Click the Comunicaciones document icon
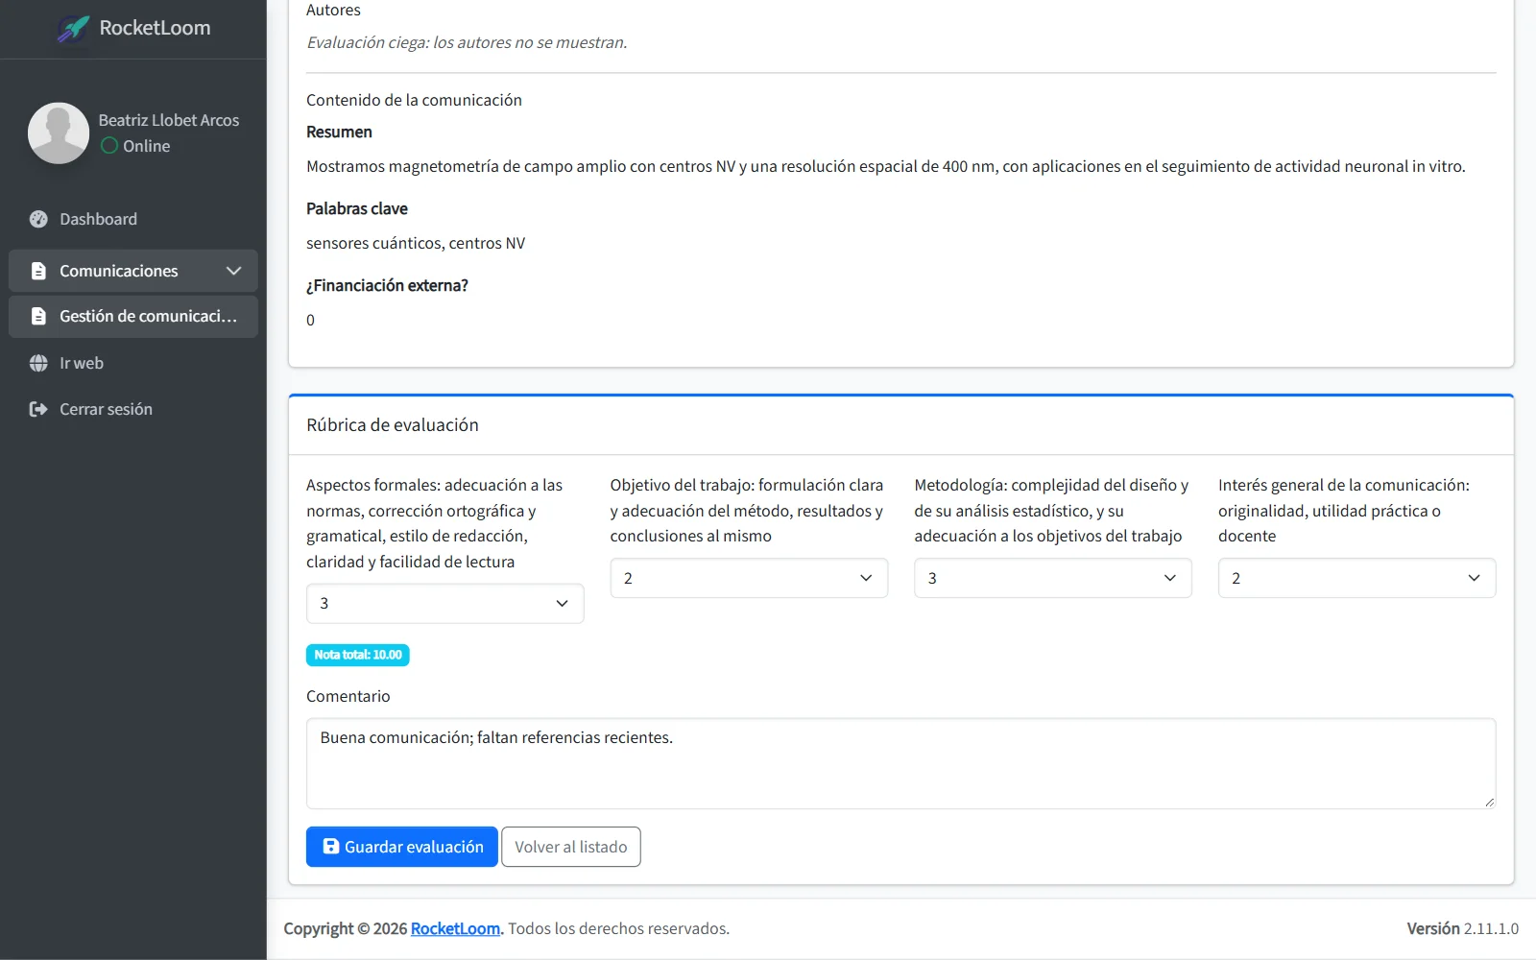The width and height of the screenshot is (1536, 960). tap(38, 271)
